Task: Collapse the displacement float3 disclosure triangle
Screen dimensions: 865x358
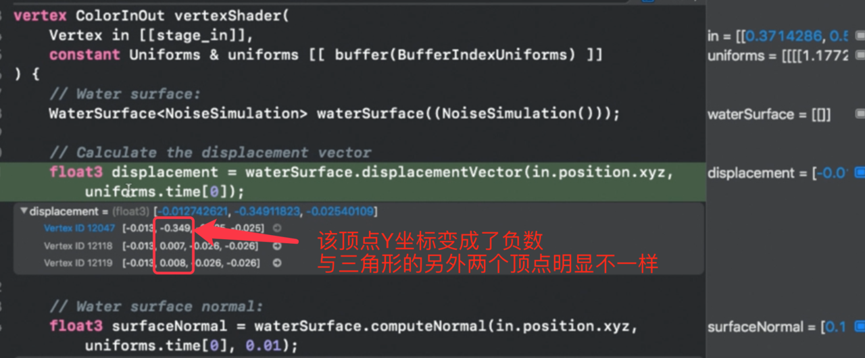Action: [x=24, y=211]
